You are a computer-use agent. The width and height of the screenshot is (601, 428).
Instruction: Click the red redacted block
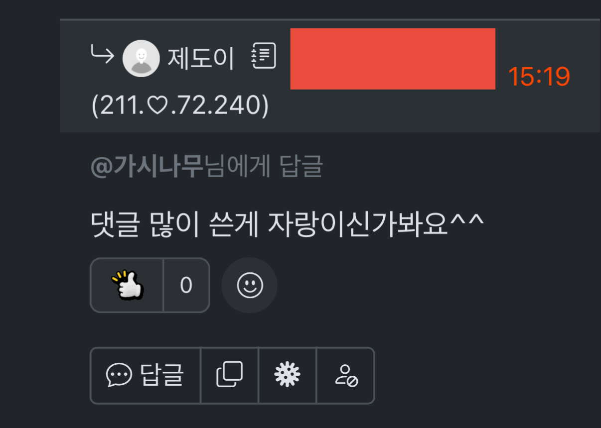coord(393,59)
